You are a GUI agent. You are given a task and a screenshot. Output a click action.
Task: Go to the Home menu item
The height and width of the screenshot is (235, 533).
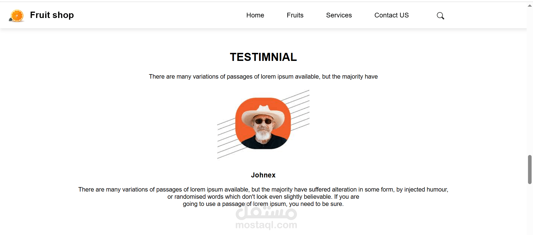pos(255,15)
